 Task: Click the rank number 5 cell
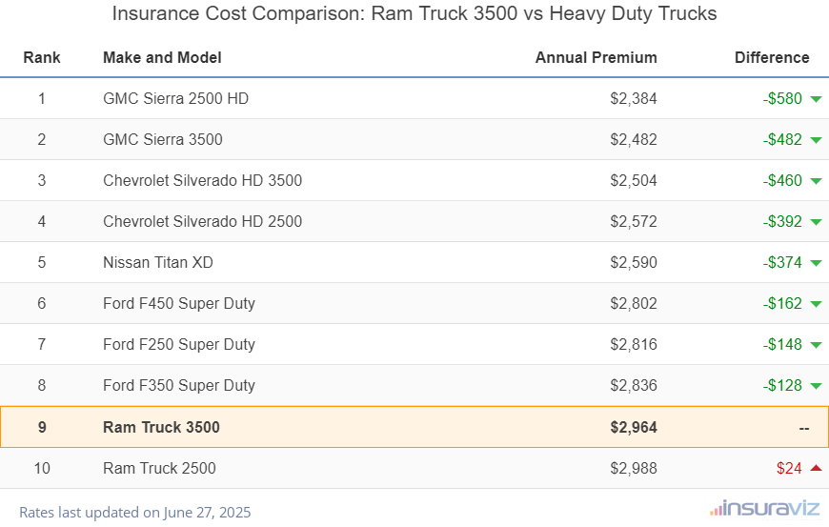(42, 262)
